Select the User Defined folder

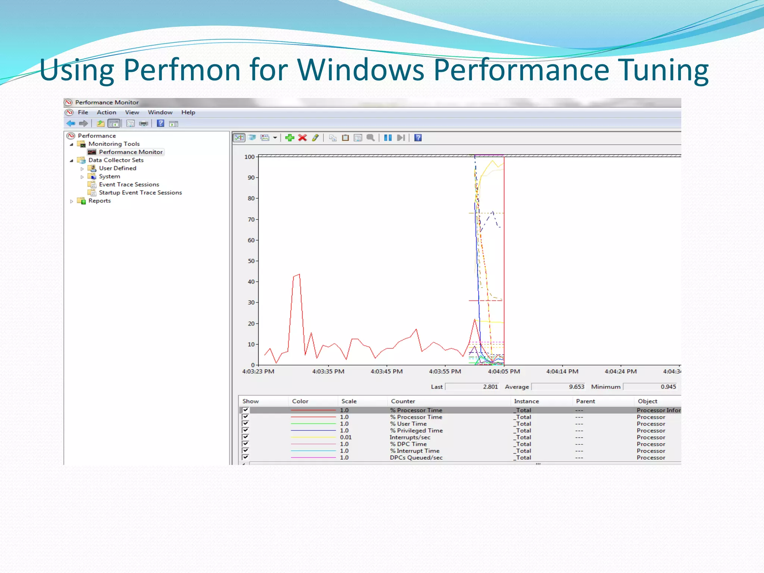(x=118, y=168)
